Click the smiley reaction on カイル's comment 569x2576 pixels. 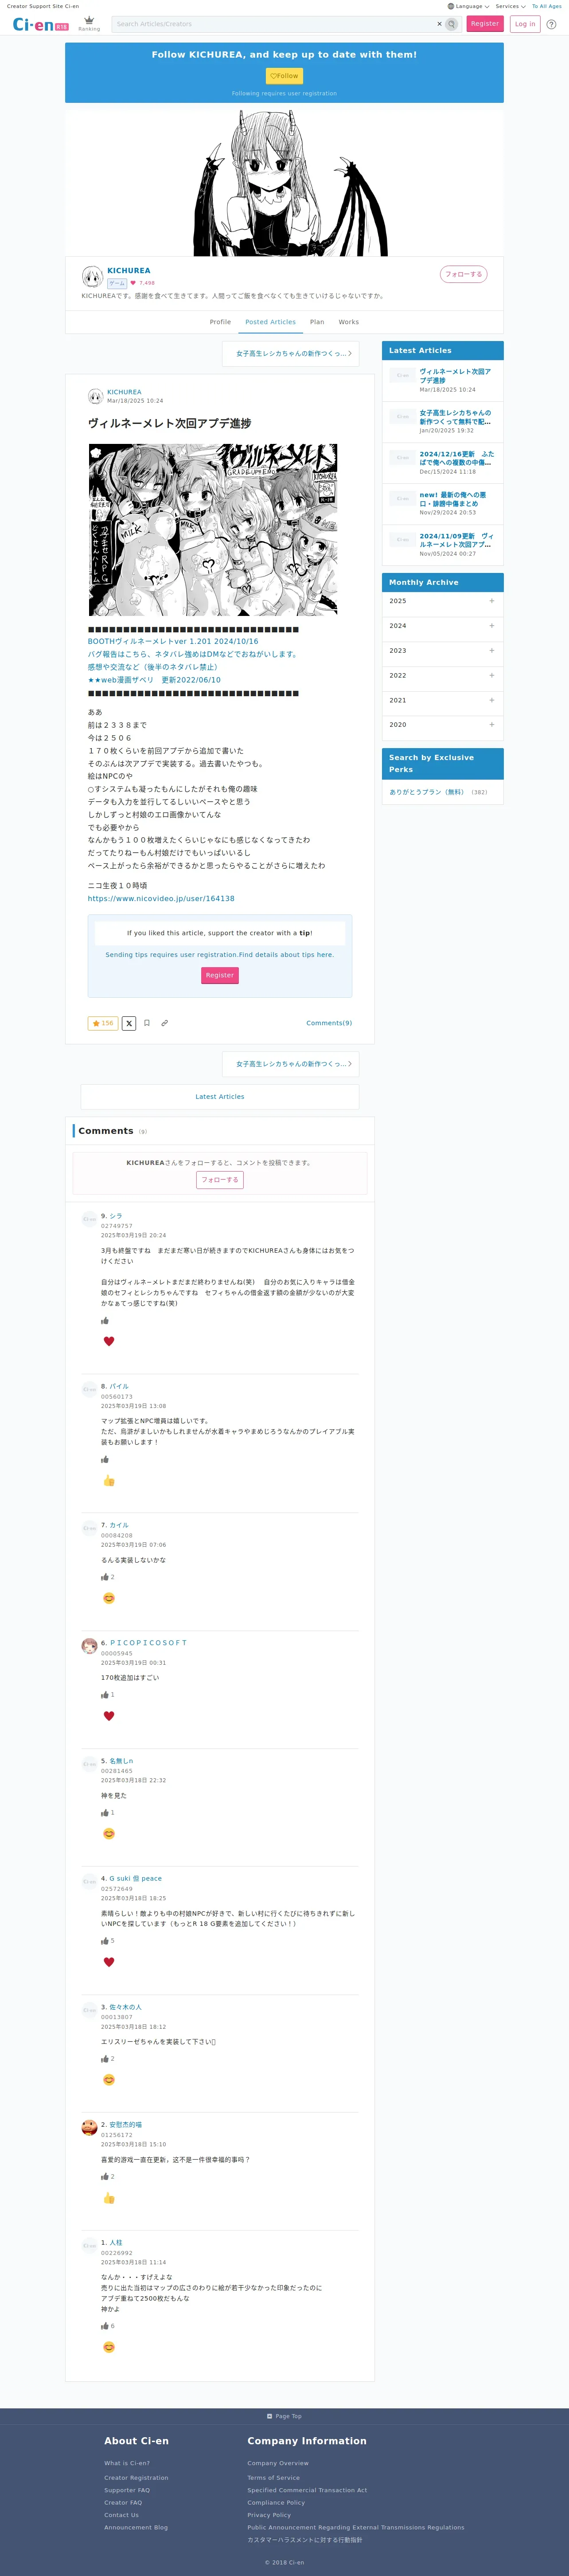click(109, 1598)
